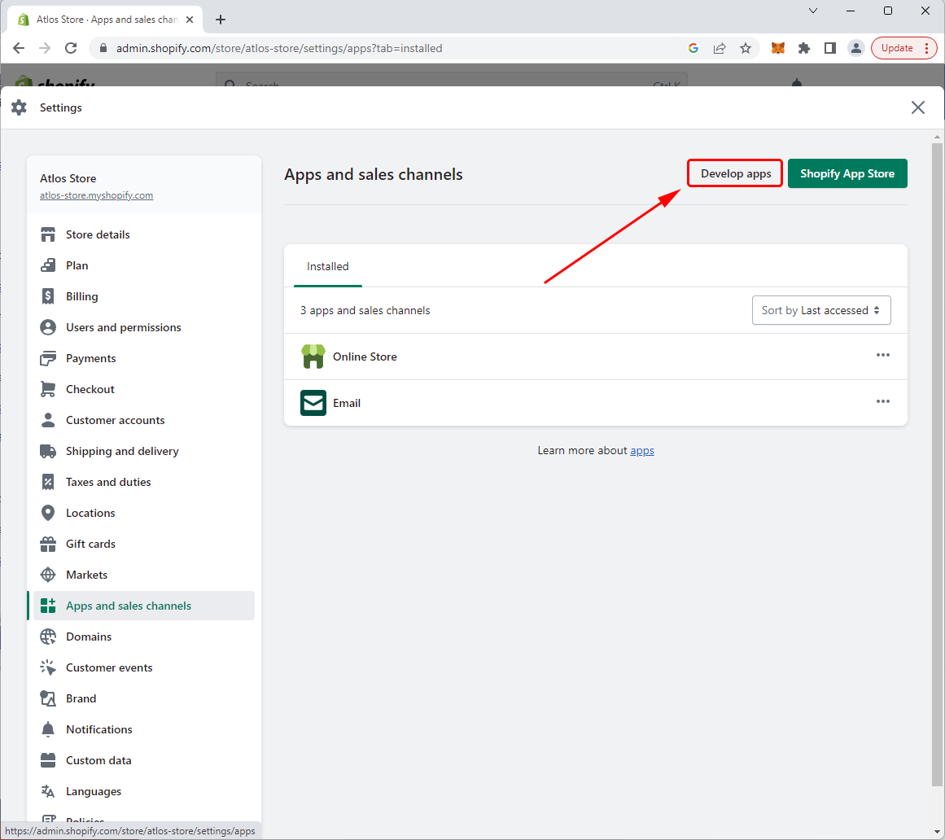
Task: Click the Email app name
Action: pyautogui.click(x=347, y=403)
